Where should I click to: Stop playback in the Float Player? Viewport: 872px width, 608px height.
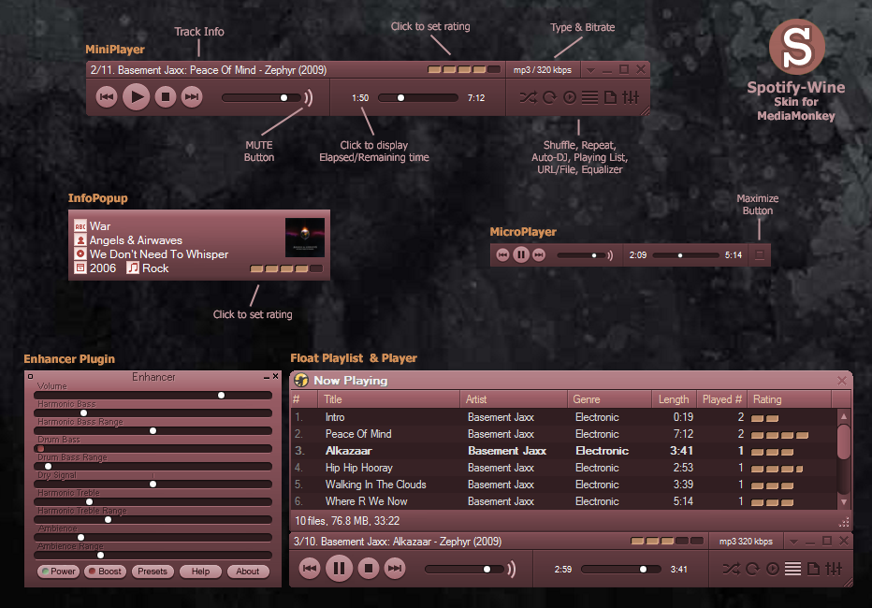point(368,568)
